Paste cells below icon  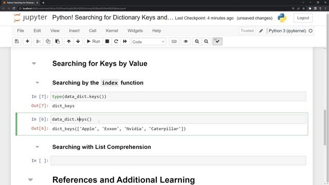pos(58,42)
